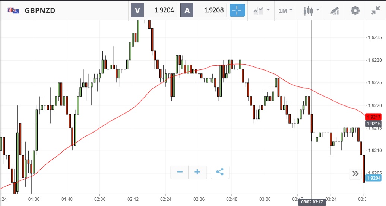Image resolution: width=386 pixels, height=206 pixels.
Task: Zoom in with the plus button
Action: 197,172
